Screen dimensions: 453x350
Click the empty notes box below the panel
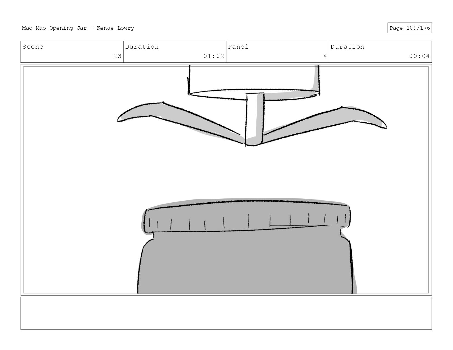(x=226, y=313)
